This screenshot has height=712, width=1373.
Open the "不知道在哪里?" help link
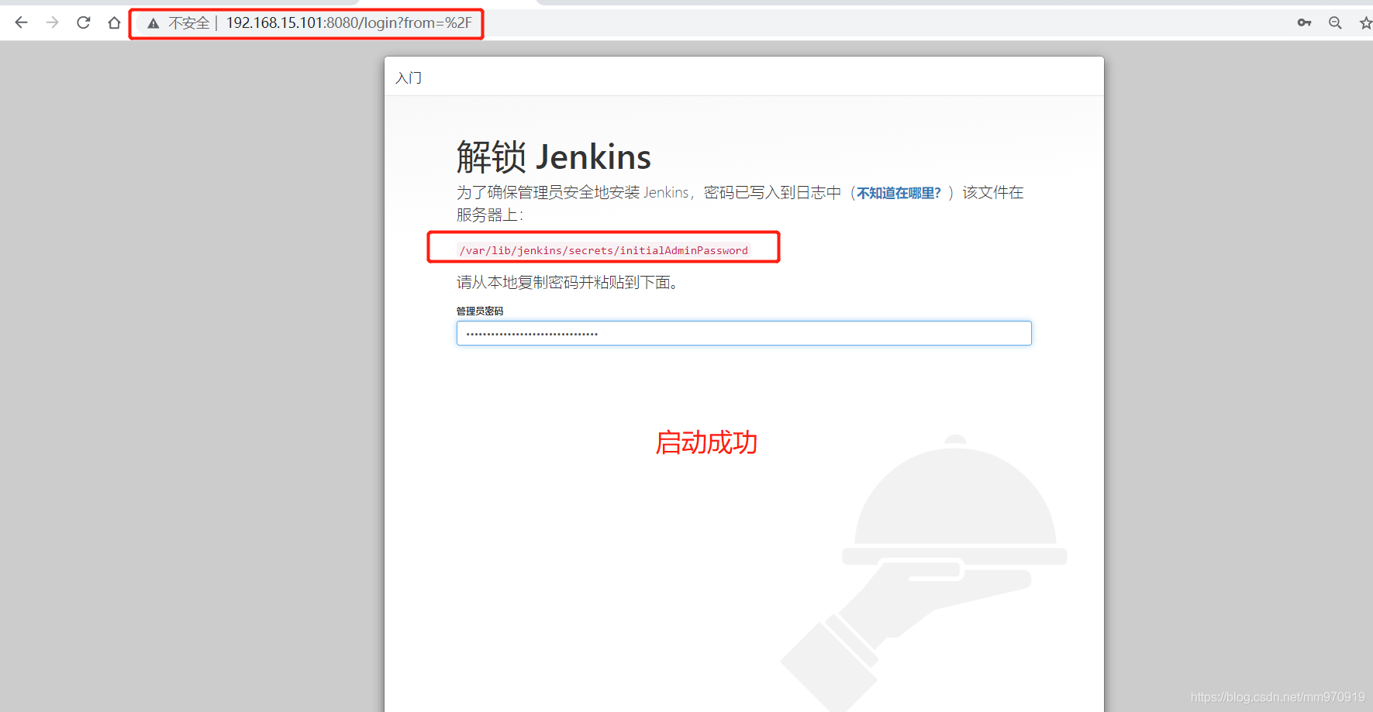tap(899, 193)
